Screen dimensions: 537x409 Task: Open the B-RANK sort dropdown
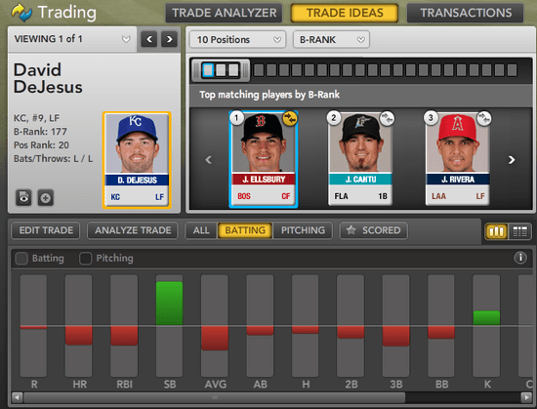[331, 40]
